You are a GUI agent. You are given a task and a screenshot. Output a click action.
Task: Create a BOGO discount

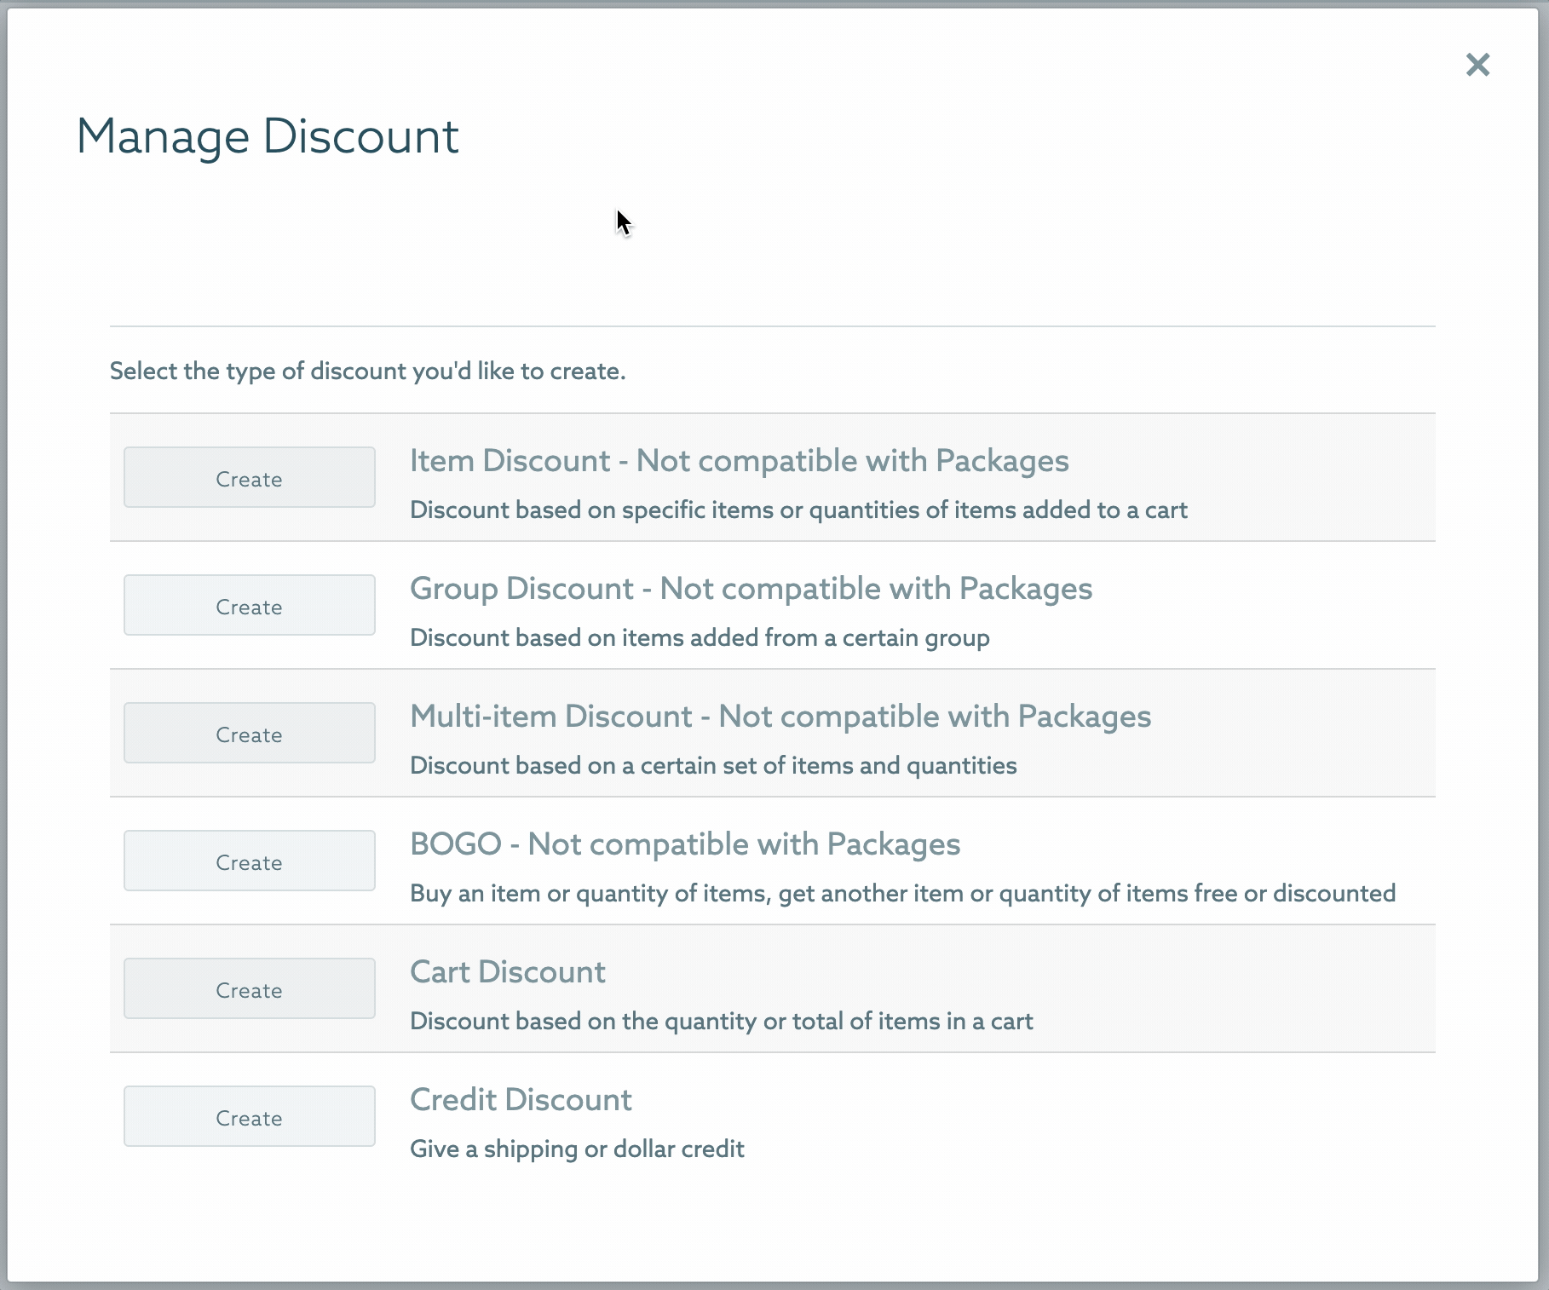tap(250, 861)
